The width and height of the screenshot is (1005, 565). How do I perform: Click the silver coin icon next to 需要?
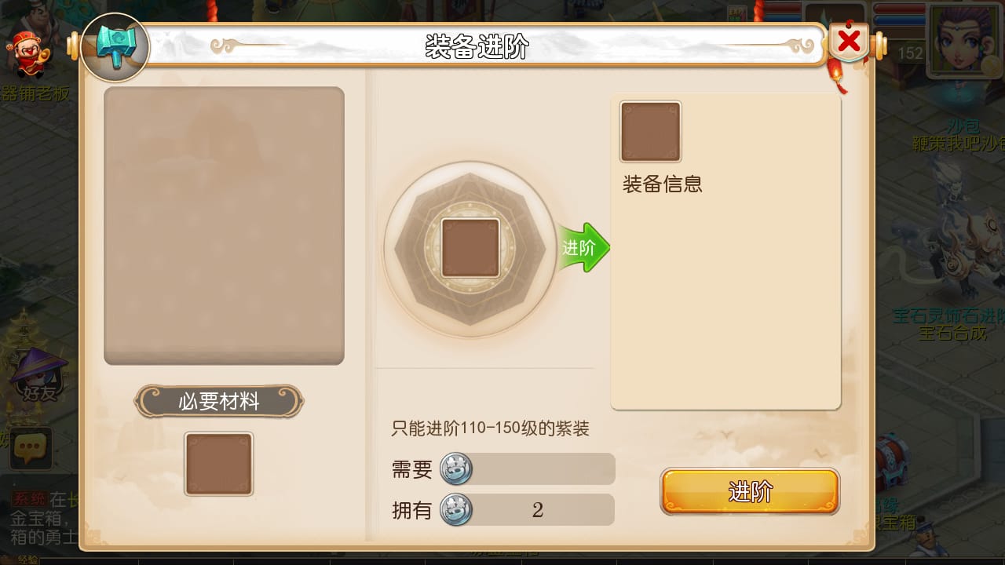pyautogui.click(x=456, y=469)
